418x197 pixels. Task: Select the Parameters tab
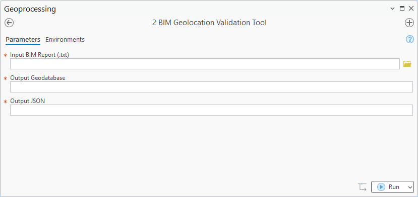click(x=23, y=40)
